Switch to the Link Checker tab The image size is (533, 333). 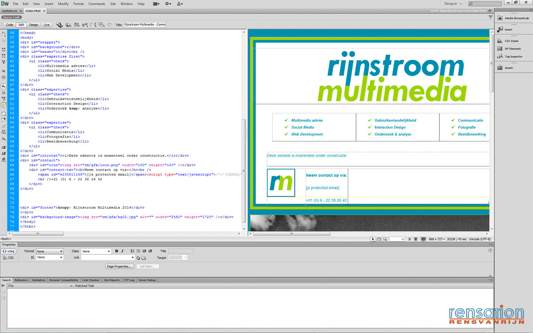pos(91,280)
